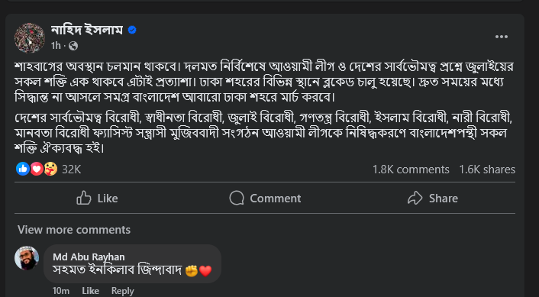Screen dimensions: 539x297
Task: Open the three-dot post options menu
Action: pyautogui.click(x=501, y=37)
